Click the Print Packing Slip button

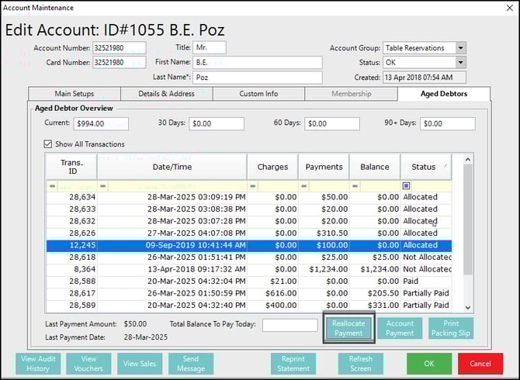451,328
